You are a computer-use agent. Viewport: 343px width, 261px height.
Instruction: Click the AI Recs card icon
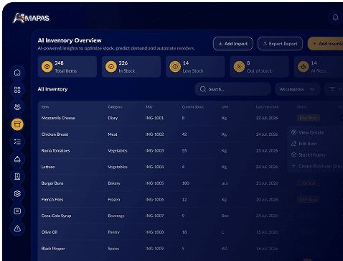click(303, 67)
